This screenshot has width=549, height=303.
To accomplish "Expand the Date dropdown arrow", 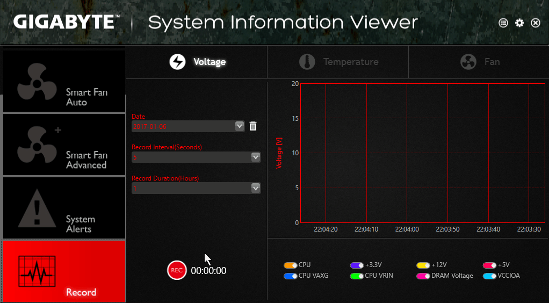I will [240, 126].
